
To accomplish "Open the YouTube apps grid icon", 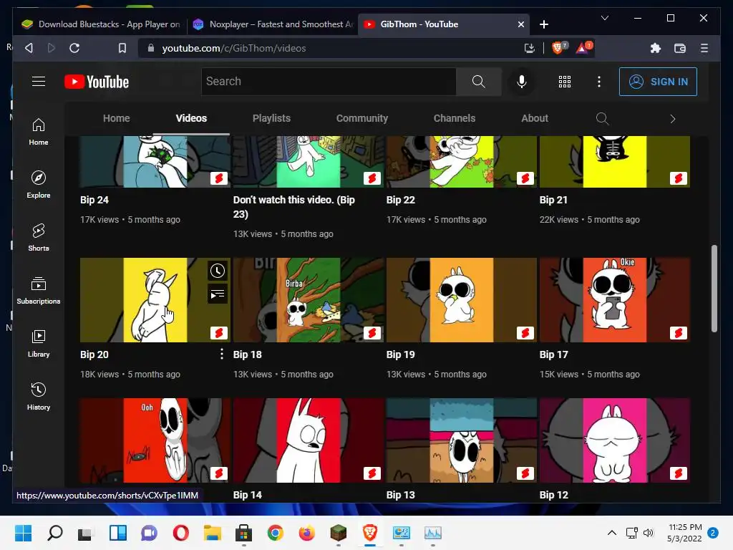I will (564, 82).
